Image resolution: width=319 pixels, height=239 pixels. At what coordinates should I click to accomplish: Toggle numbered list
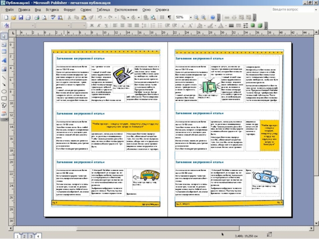click(x=153, y=25)
